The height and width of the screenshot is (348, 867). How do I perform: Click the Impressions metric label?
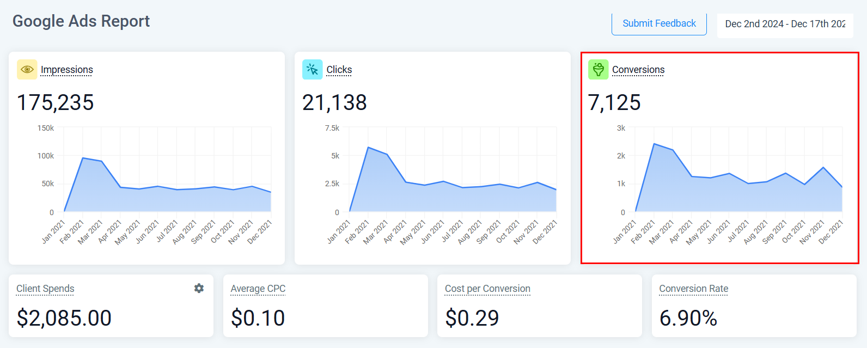67,70
